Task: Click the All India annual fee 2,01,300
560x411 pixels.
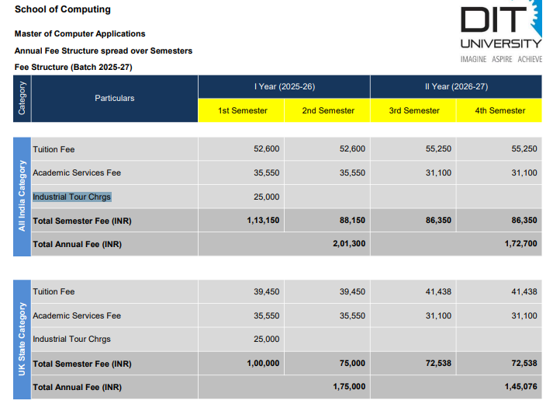Action: pyautogui.click(x=348, y=244)
